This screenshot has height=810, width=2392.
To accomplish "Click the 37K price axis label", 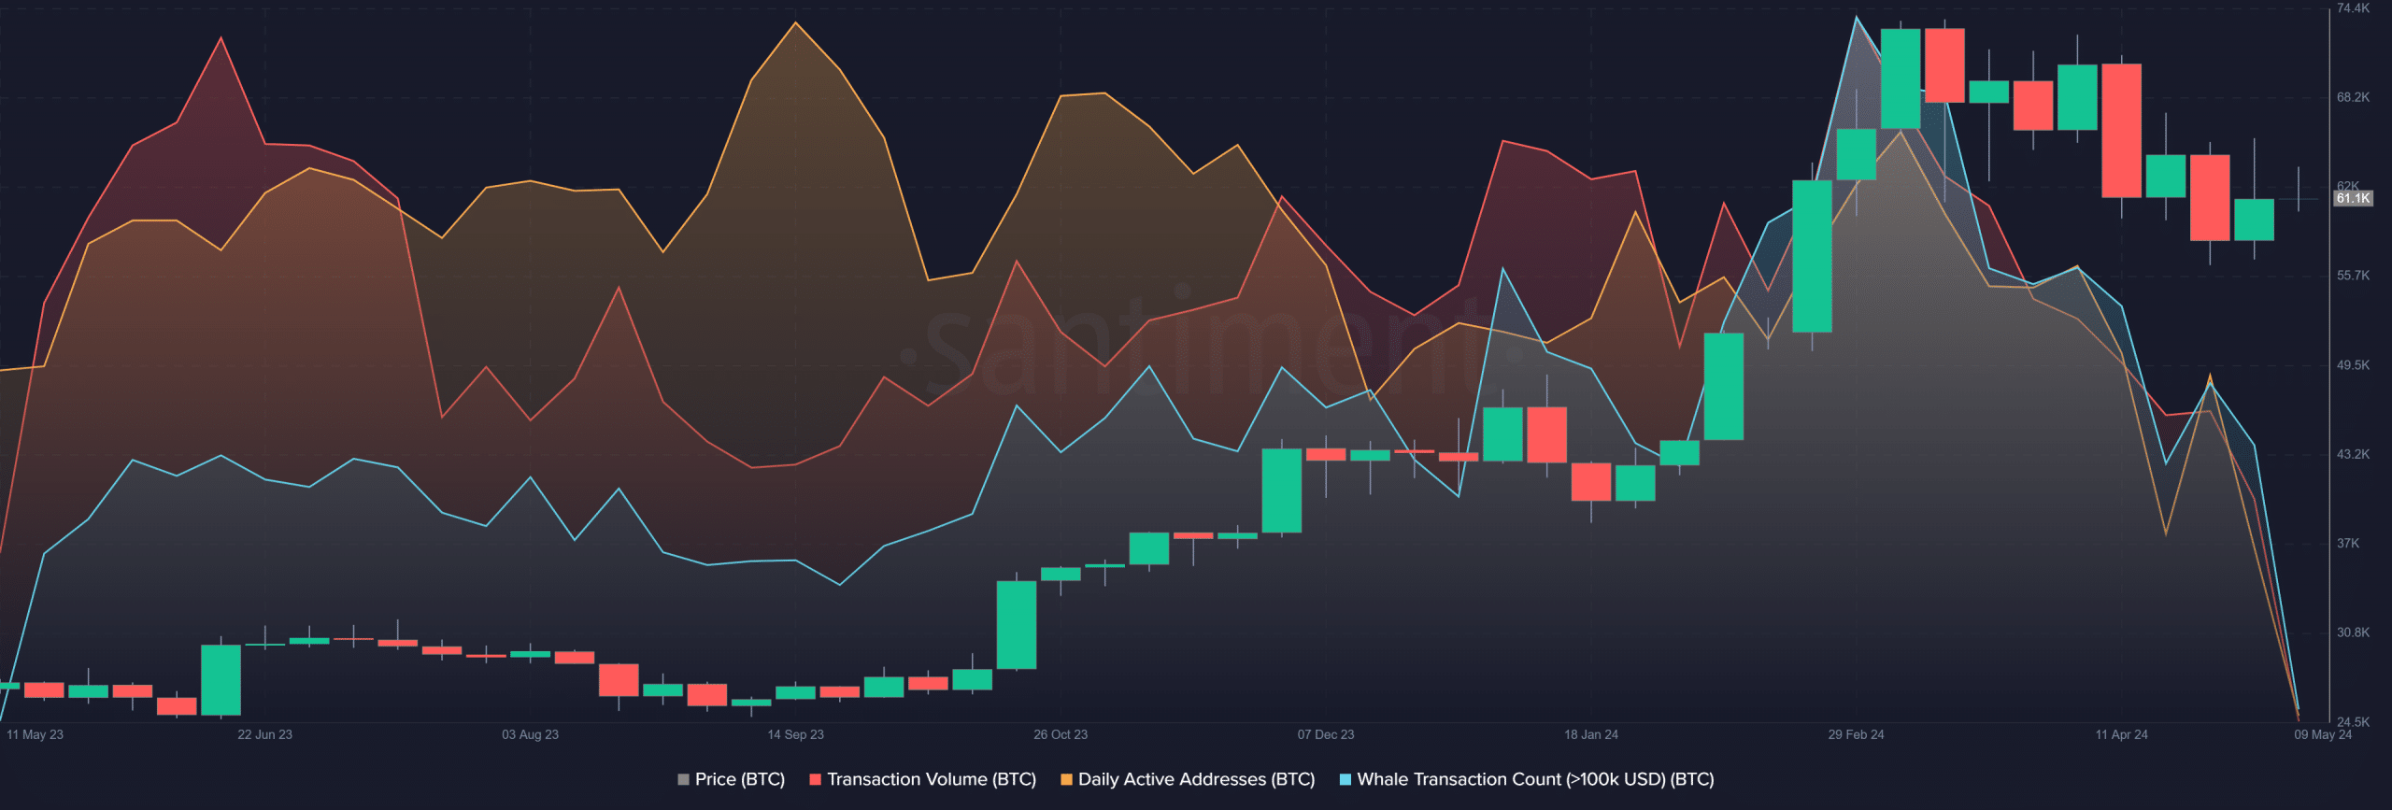I will click(x=2348, y=543).
